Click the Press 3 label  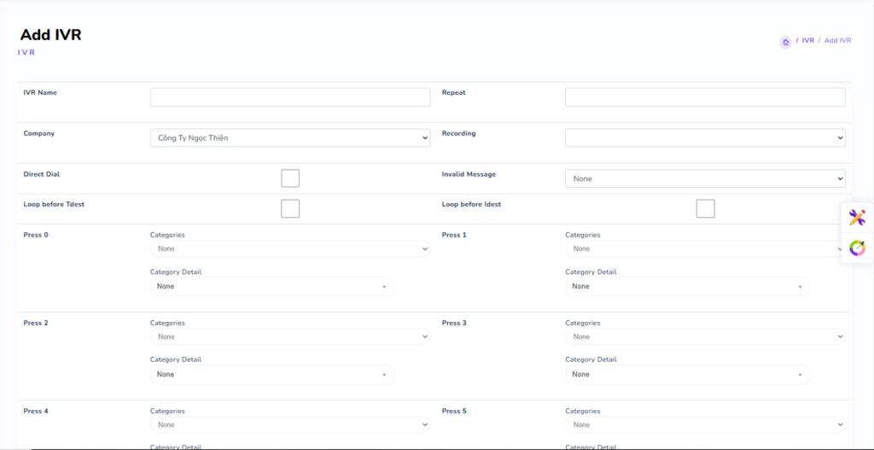[x=454, y=323]
